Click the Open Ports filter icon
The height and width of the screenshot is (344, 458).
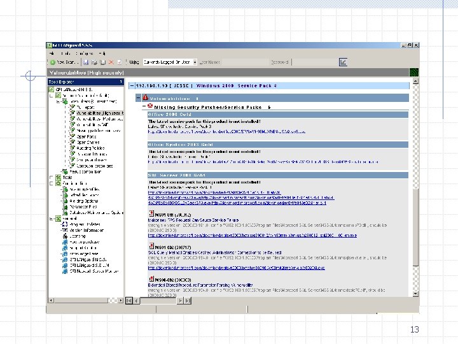(x=72, y=136)
